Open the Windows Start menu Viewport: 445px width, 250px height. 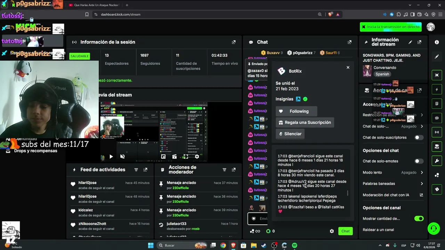pyautogui.click(x=151, y=245)
